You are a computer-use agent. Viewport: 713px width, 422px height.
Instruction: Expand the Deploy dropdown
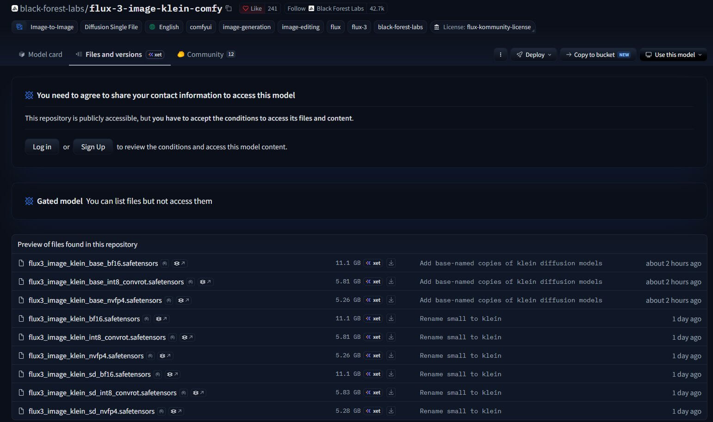pos(533,55)
